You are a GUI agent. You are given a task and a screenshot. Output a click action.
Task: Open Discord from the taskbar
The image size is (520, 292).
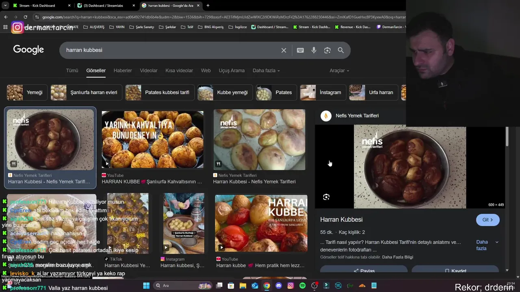[279, 286]
